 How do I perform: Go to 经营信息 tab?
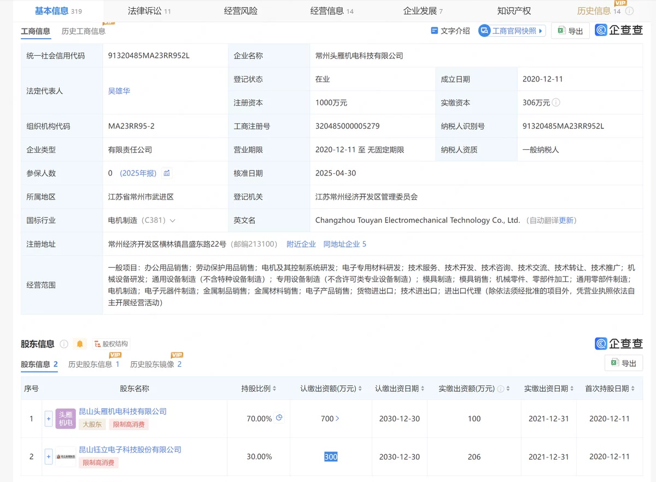331,11
